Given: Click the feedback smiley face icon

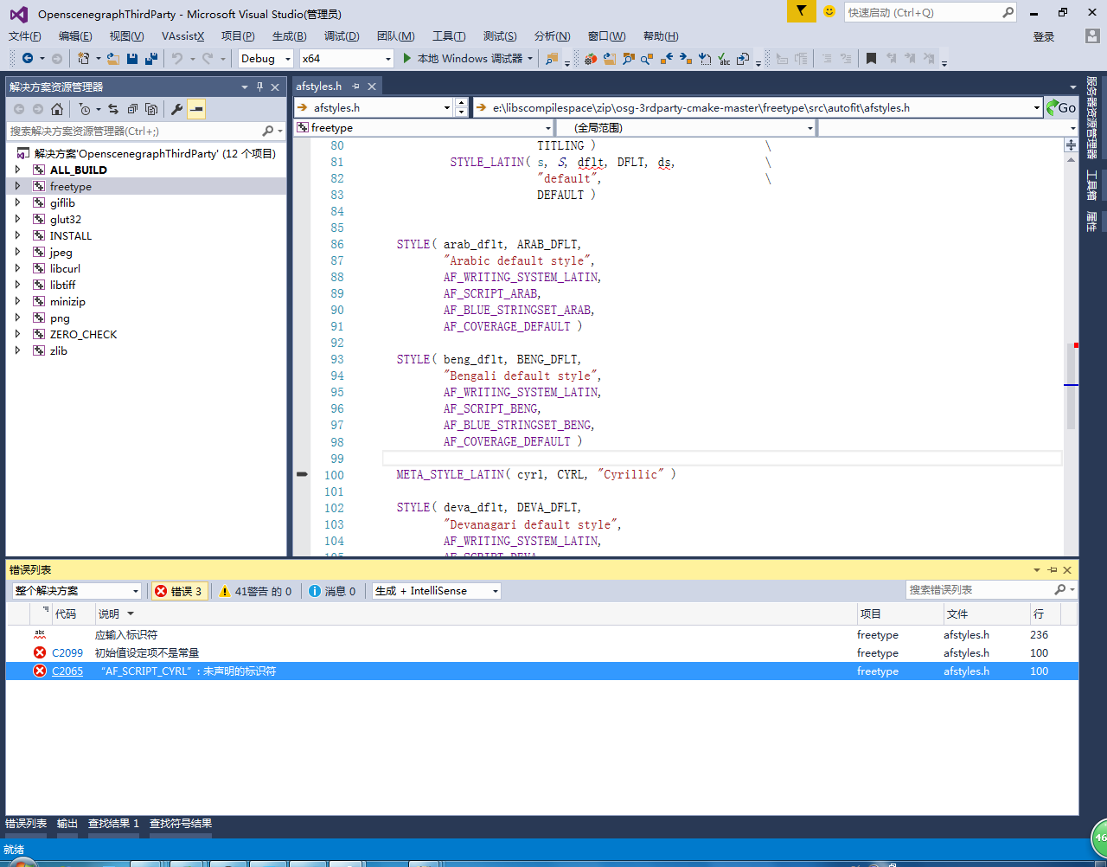Looking at the screenshot, I should pyautogui.click(x=829, y=11).
